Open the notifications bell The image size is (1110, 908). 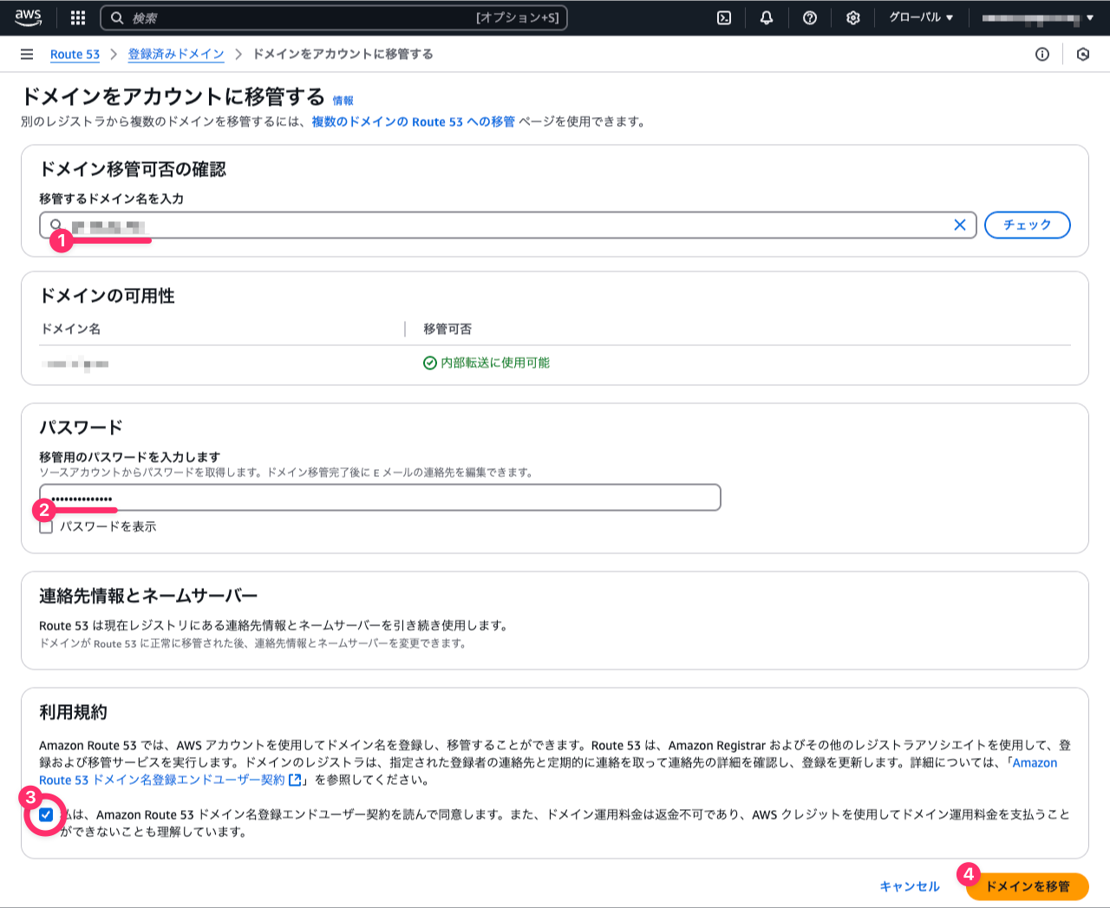[767, 17]
